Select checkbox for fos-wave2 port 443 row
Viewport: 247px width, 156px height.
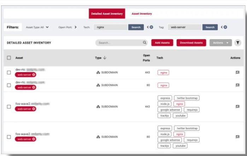click(x=9, y=106)
